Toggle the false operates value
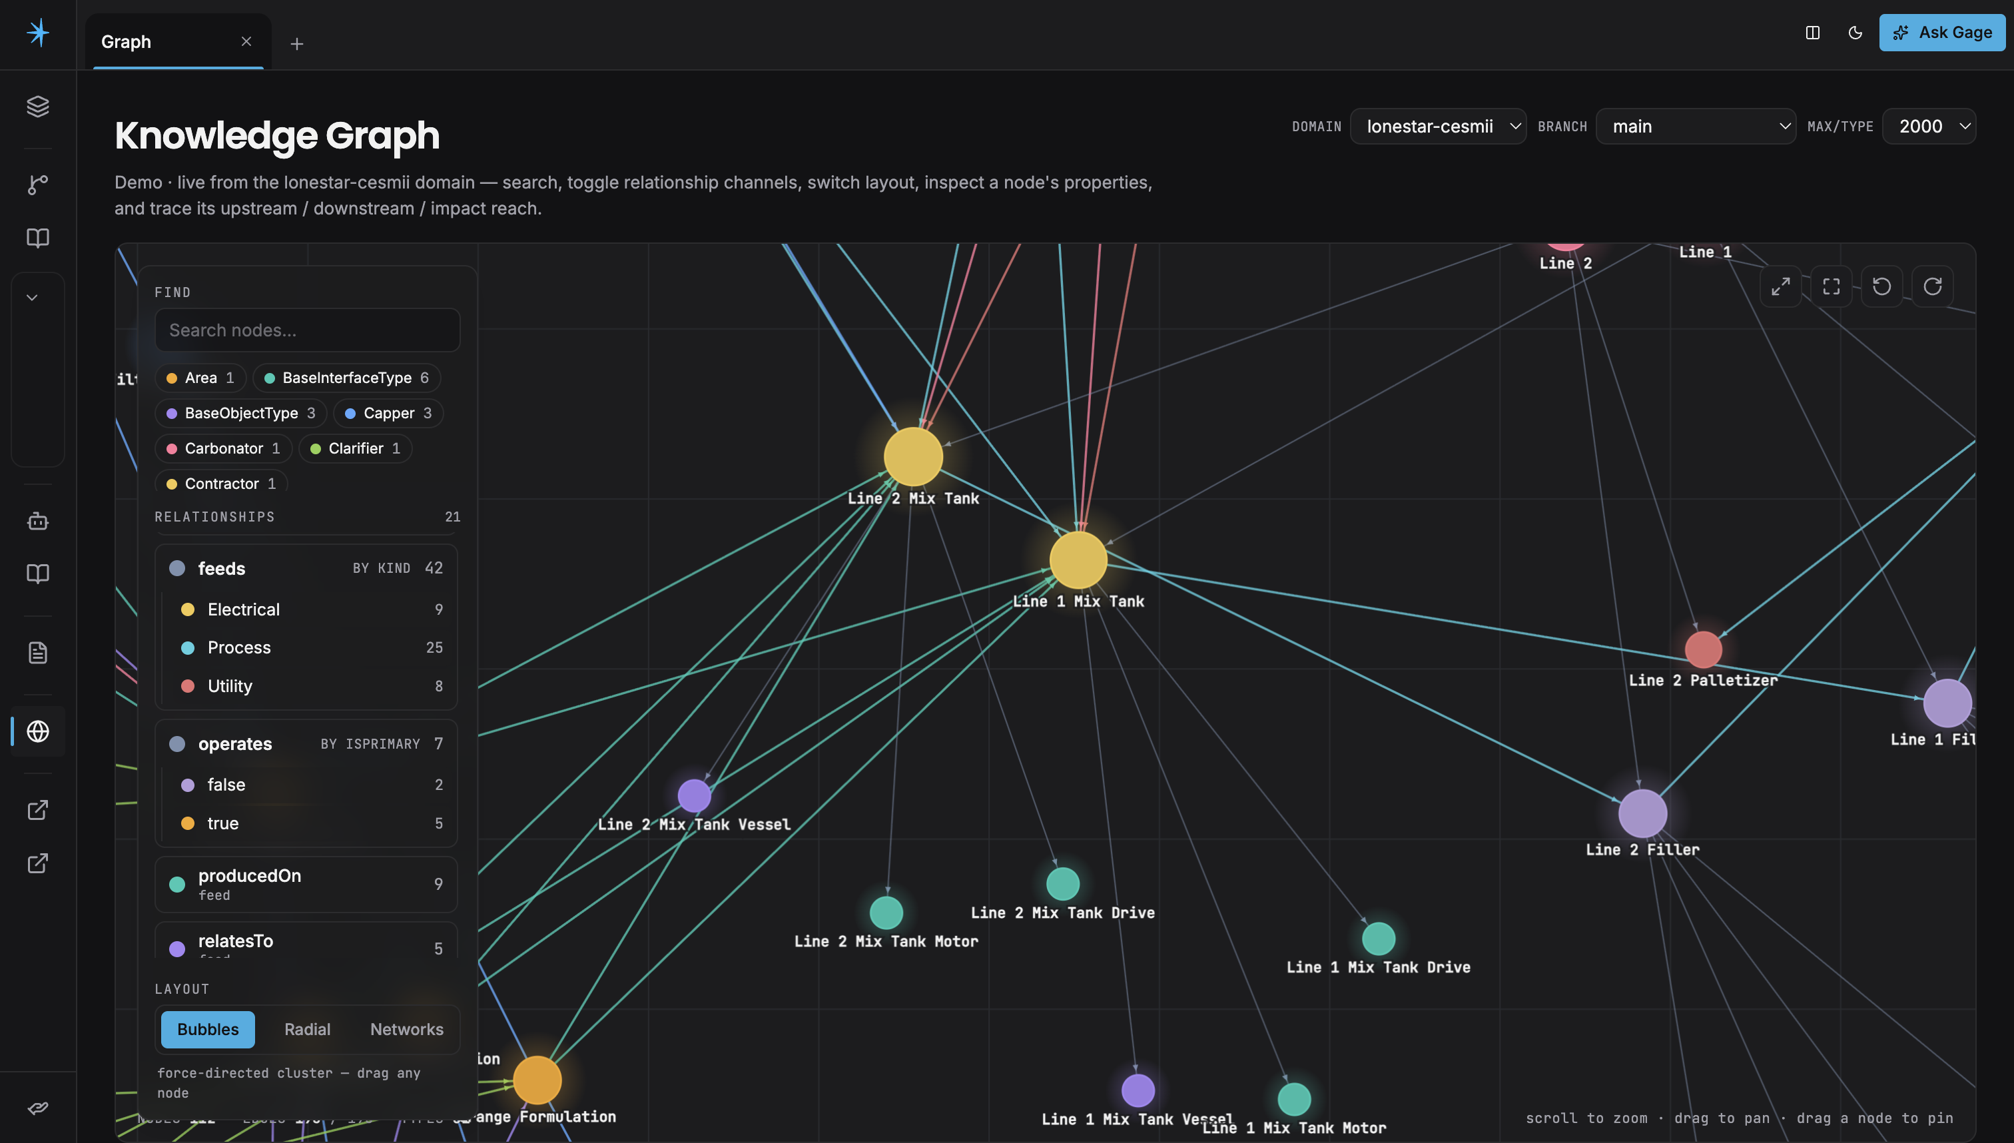Viewport: 2014px width, 1143px height. [312, 784]
